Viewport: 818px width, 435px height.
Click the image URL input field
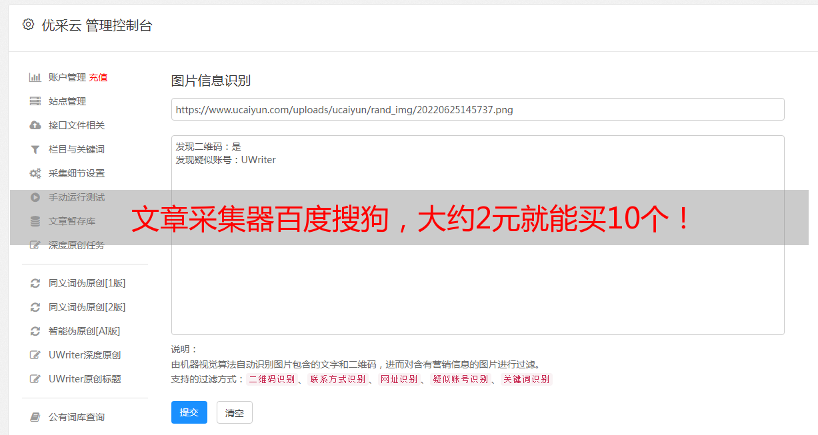[x=477, y=109]
